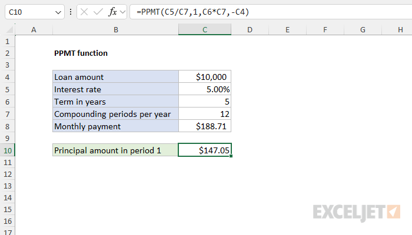This screenshot has width=412, height=235.
Task: Select the $10,000 value cell
Action: pyautogui.click(x=205, y=77)
